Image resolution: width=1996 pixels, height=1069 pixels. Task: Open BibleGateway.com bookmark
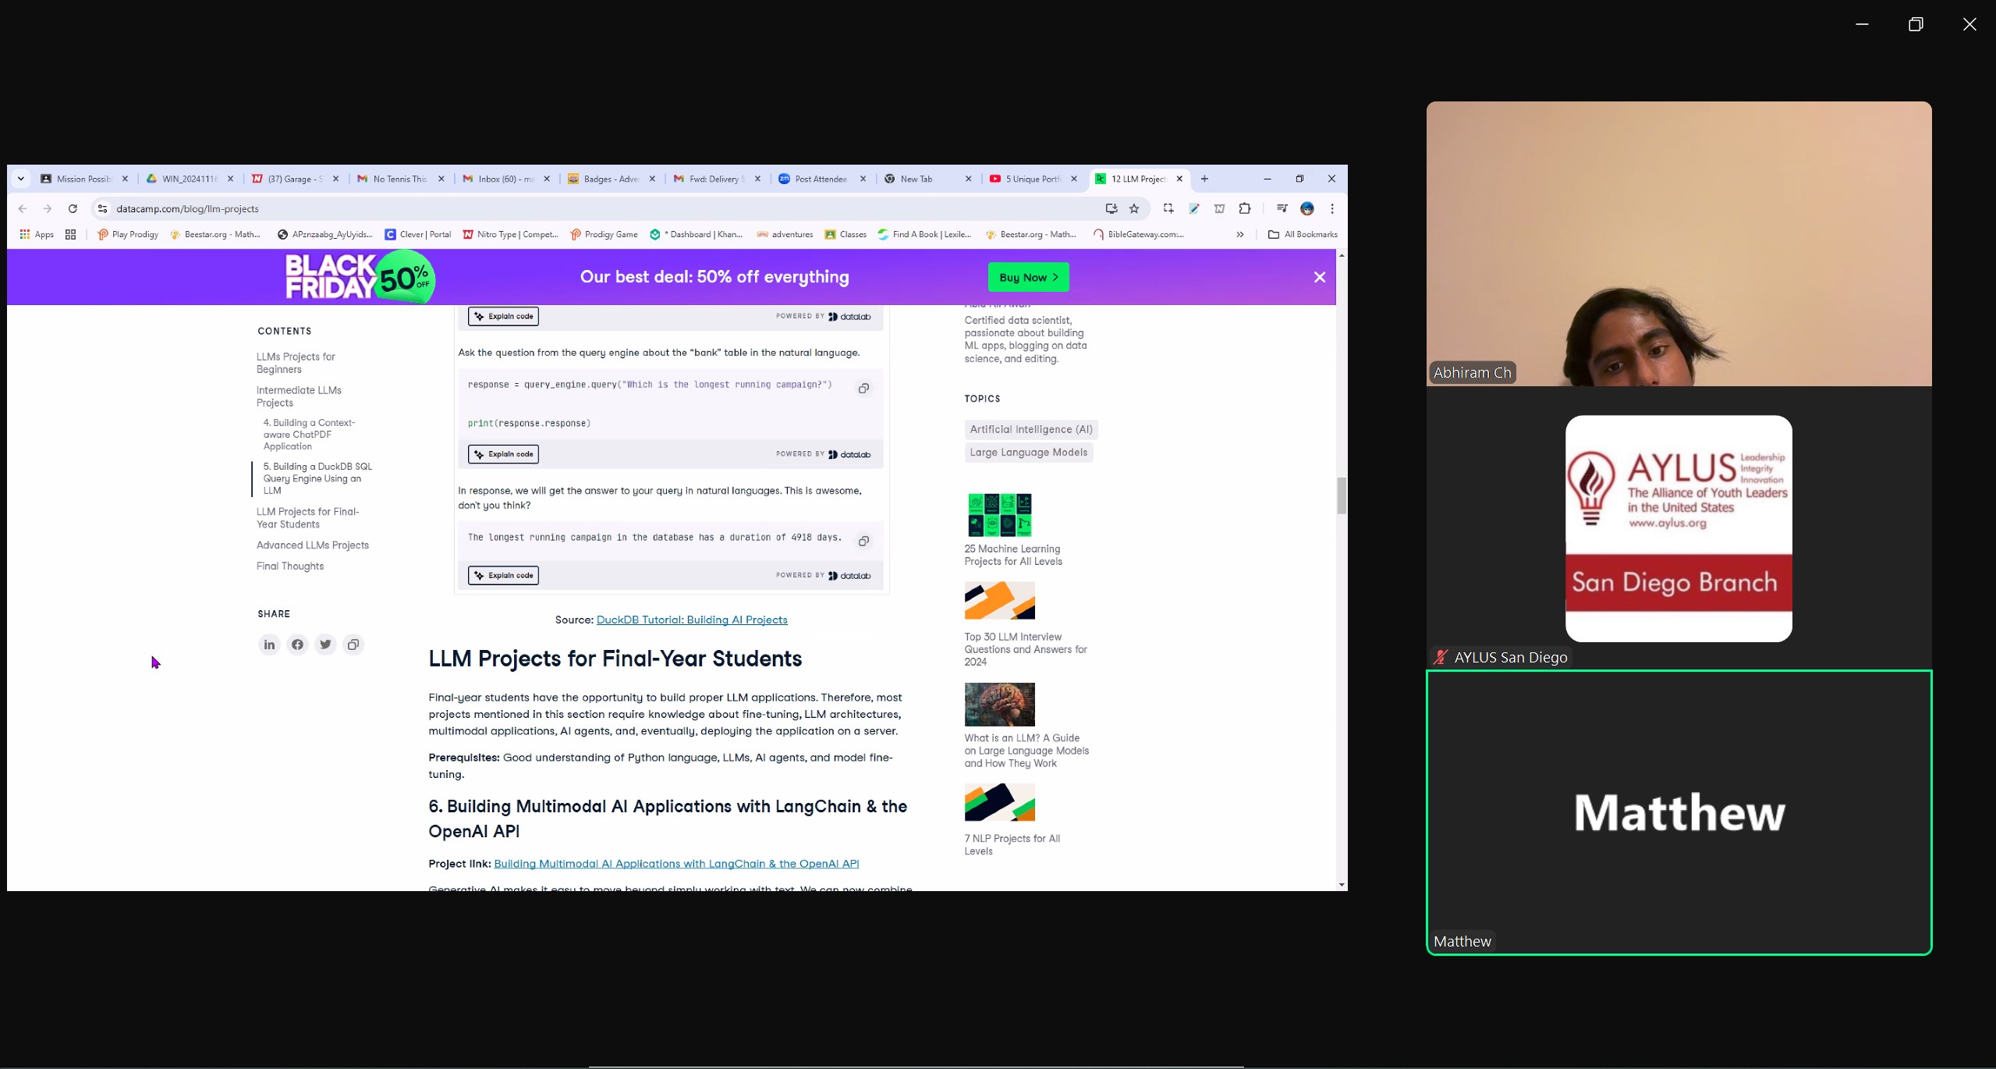[x=1139, y=234]
